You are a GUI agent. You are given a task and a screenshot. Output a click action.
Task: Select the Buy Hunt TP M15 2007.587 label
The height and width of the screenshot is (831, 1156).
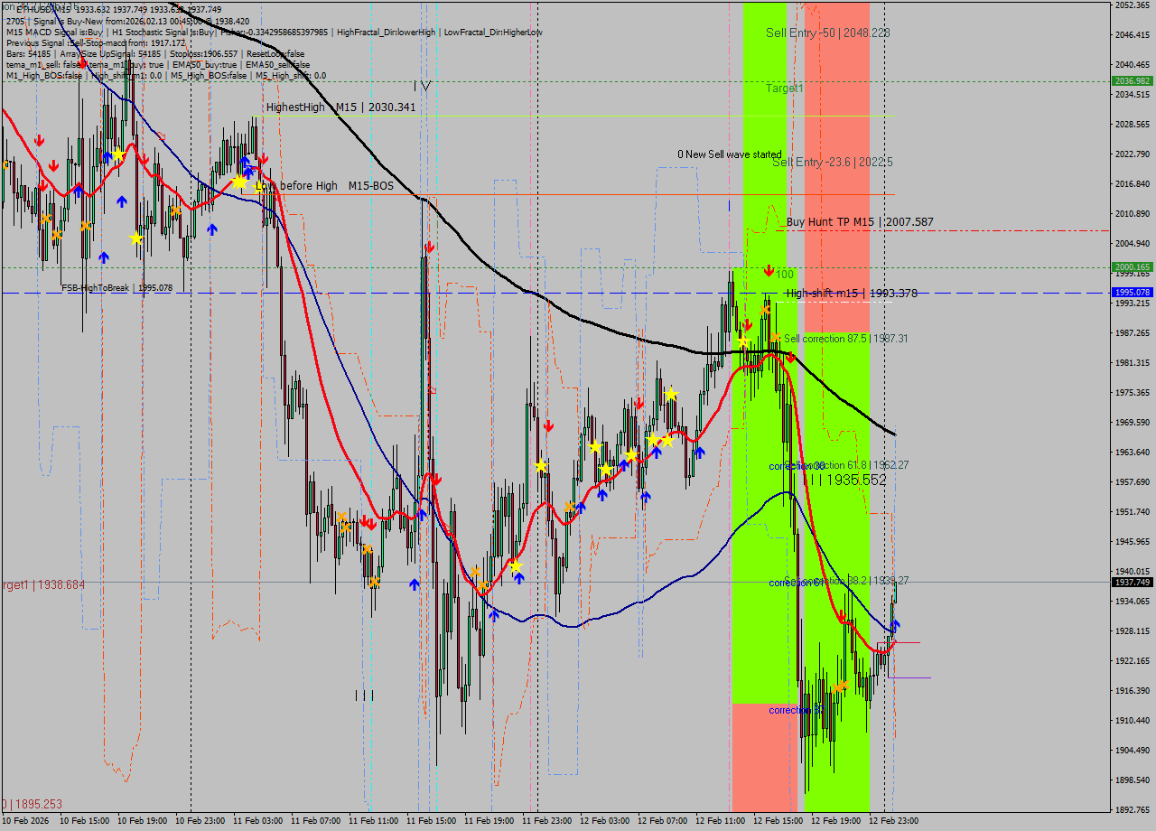[859, 221]
